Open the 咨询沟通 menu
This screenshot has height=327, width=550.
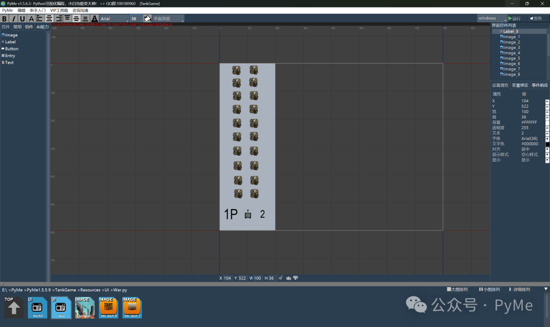[80, 10]
